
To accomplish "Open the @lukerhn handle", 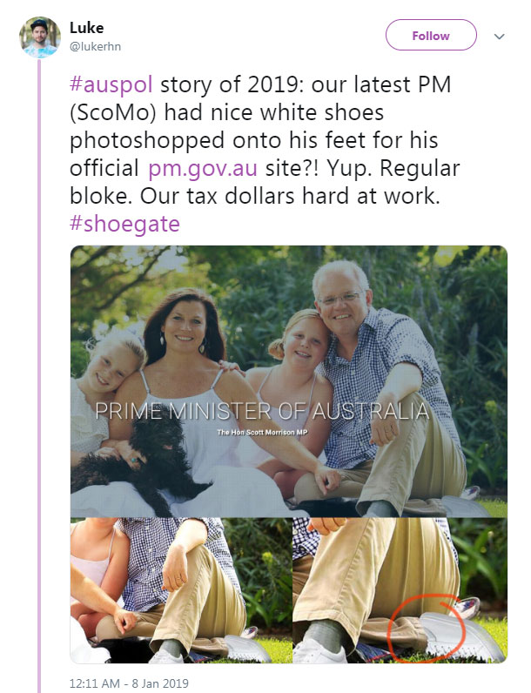I will tap(96, 46).
